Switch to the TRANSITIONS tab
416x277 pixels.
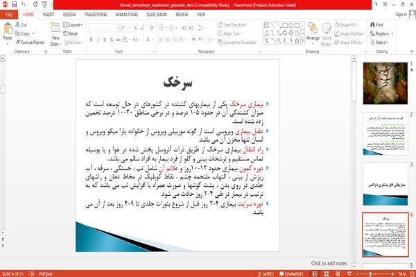pyautogui.click(x=96, y=15)
